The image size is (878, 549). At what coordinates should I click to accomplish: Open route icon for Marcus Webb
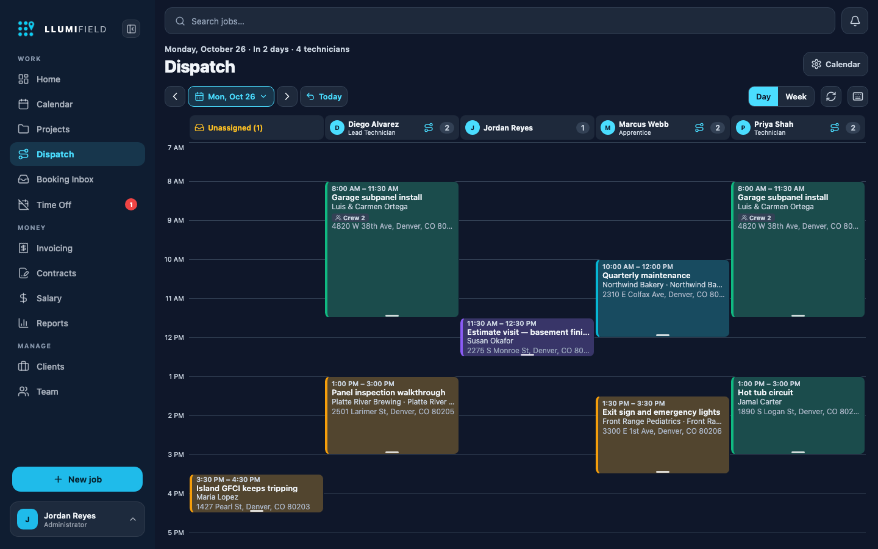699,127
